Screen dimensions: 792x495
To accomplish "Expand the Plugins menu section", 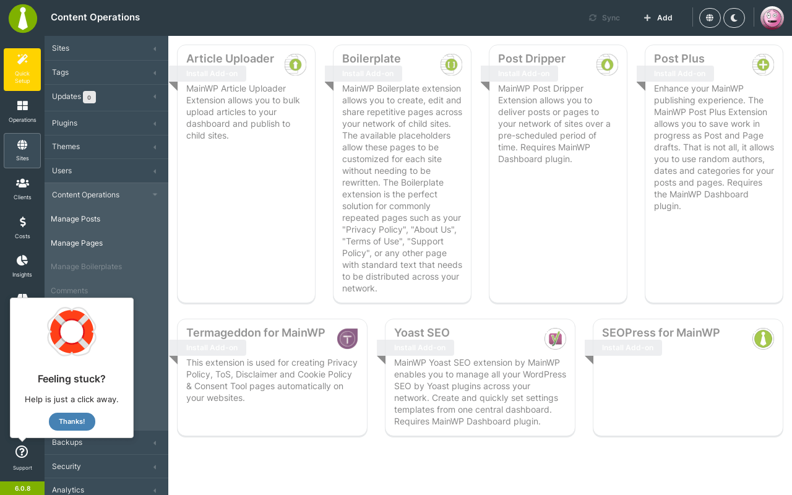I will tap(106, 123).
